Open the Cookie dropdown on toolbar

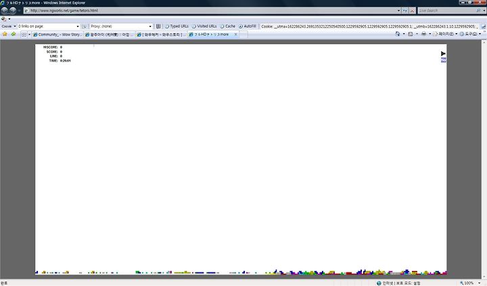(x=9, y=26)
